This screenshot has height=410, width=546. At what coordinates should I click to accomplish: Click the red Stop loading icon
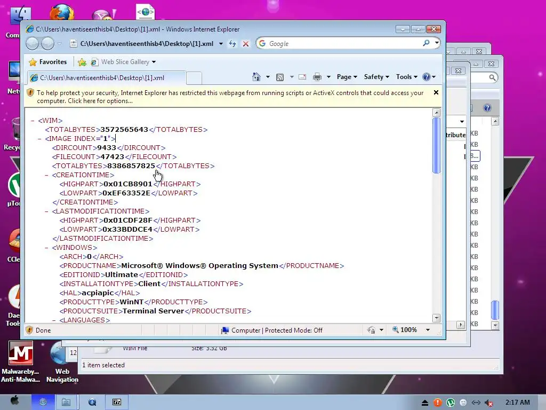pos(246,44)
